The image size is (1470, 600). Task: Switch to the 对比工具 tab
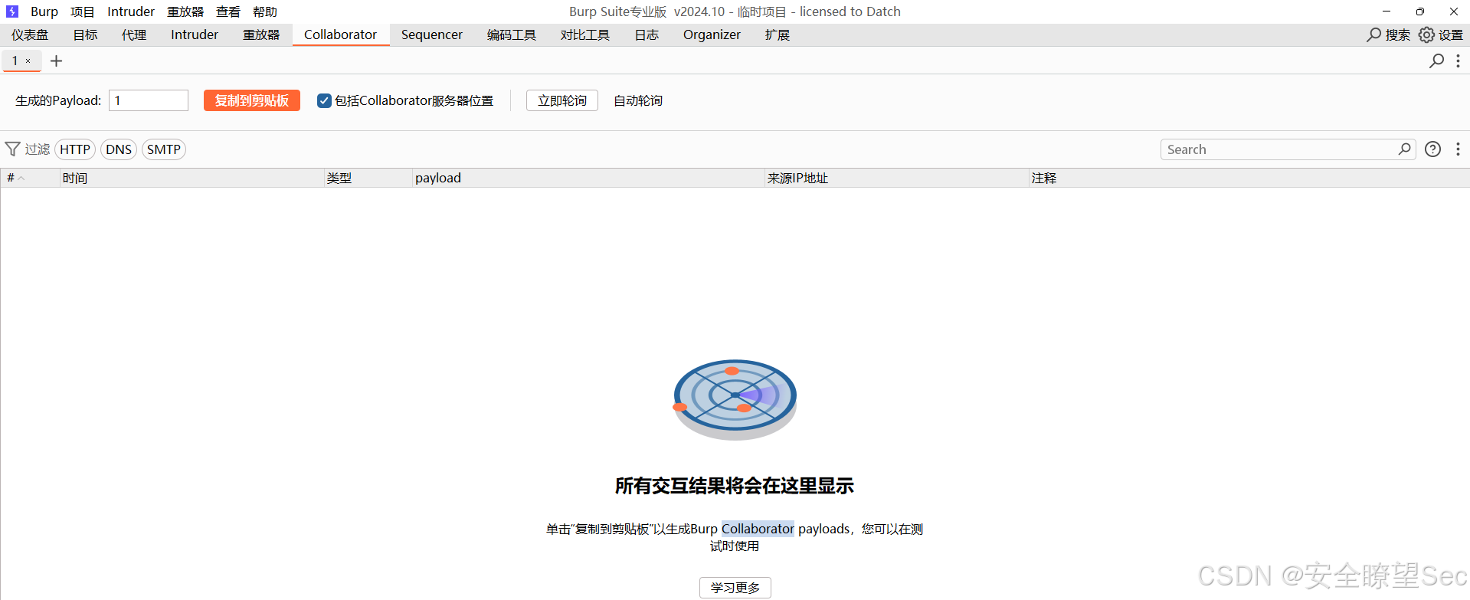[585, 34]
